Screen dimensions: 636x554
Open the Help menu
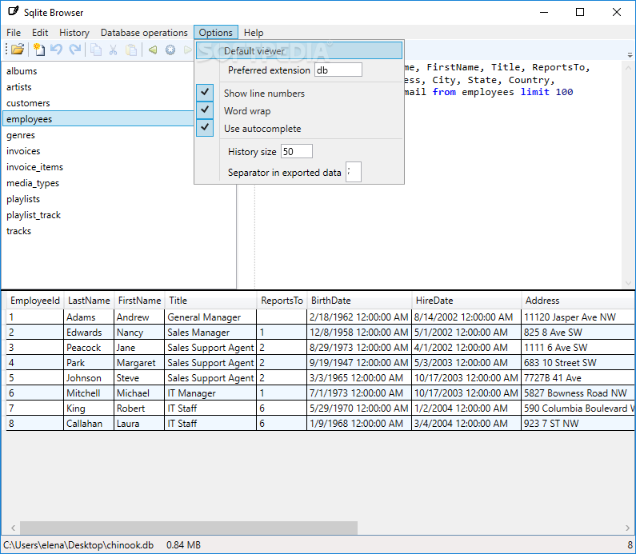point(254,33)
